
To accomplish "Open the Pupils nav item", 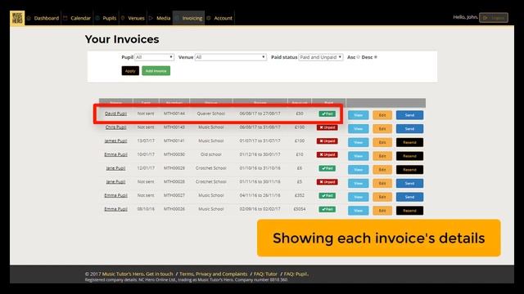I will pos(106,18).
